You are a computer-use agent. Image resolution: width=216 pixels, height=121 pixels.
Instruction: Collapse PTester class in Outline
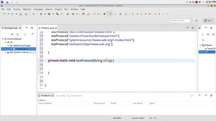tap(200, 45)
